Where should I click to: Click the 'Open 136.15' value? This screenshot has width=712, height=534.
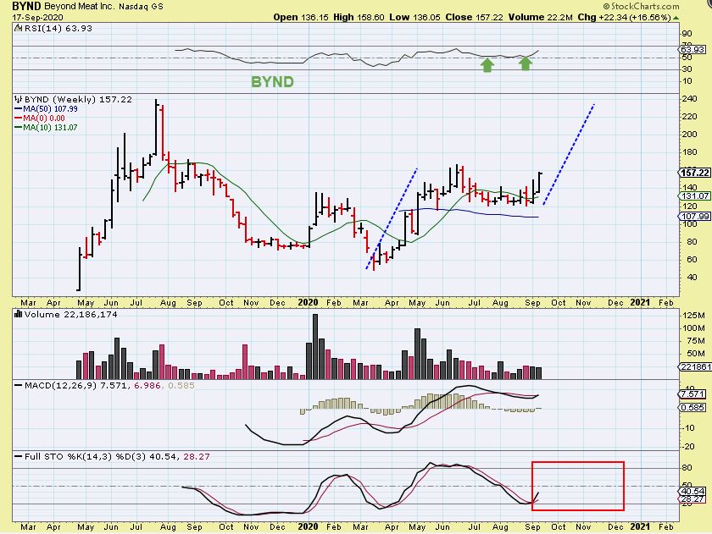301,17
